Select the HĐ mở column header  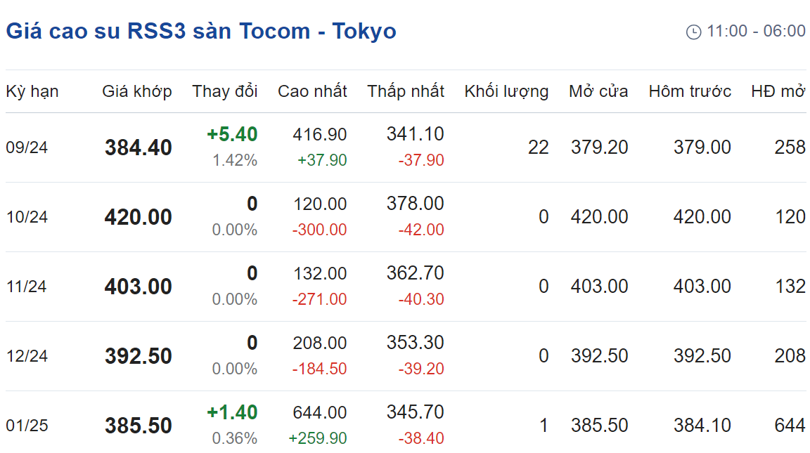[x=778, y=91]
